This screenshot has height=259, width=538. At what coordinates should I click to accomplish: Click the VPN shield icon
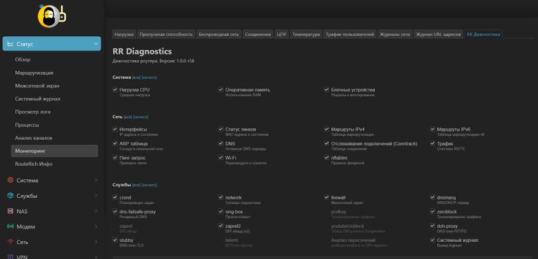tap(10, 257)
